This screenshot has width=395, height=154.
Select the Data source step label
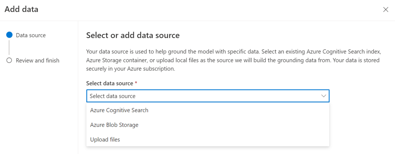[31, 35]
